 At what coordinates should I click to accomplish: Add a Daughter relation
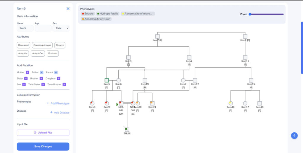59,79
